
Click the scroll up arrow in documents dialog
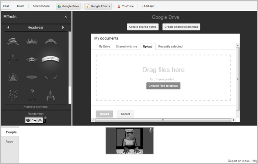point(238,45)
